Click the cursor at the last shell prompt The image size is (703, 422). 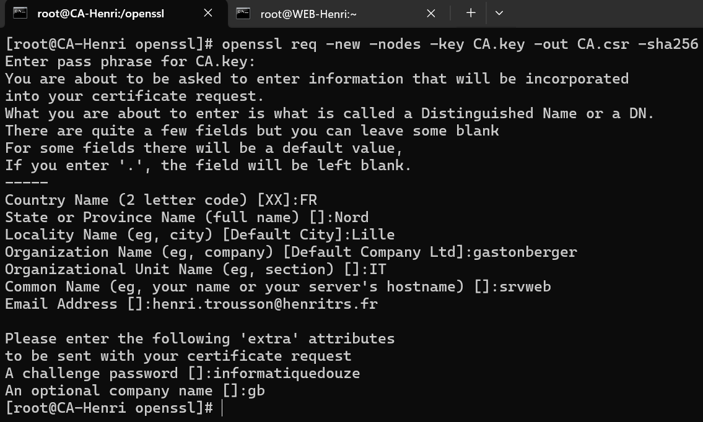coord(222,408)
